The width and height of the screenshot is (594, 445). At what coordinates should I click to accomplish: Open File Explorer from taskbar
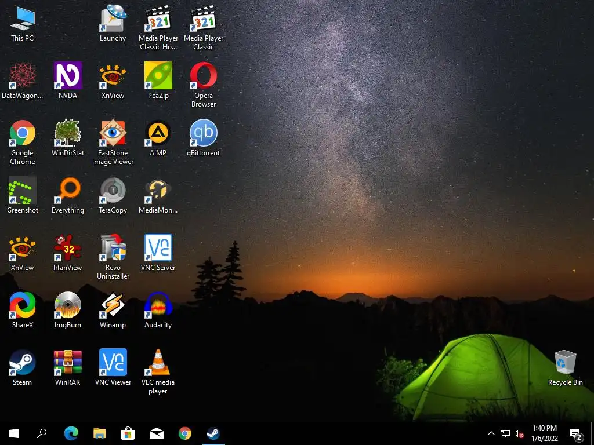pyautogui.click(x=99, y=433)
